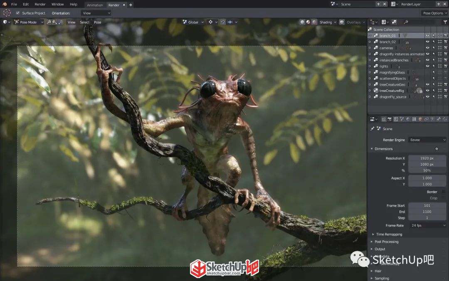Collapse the Dimensions panel
The width and height of the screenshot is (449, 281).
(x=372, y=149)
